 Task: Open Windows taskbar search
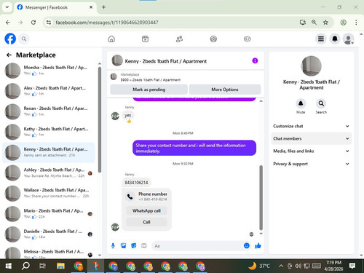[25, 266]
